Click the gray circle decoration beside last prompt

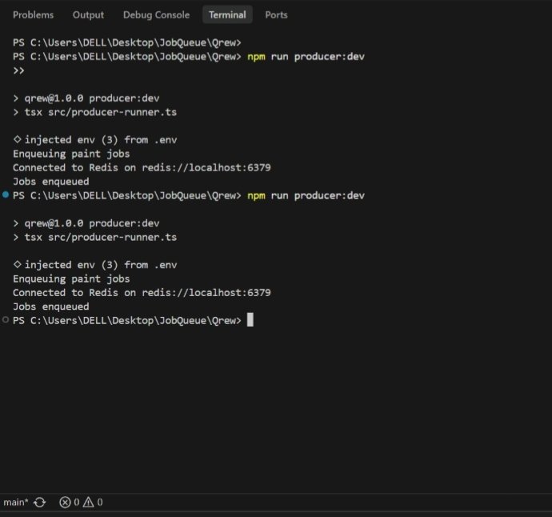[6, 320]
